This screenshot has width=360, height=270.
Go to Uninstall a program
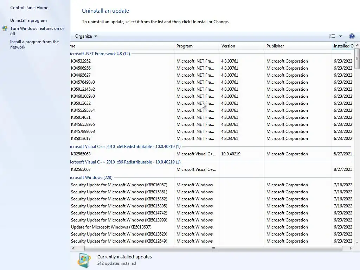coord(28,20)
